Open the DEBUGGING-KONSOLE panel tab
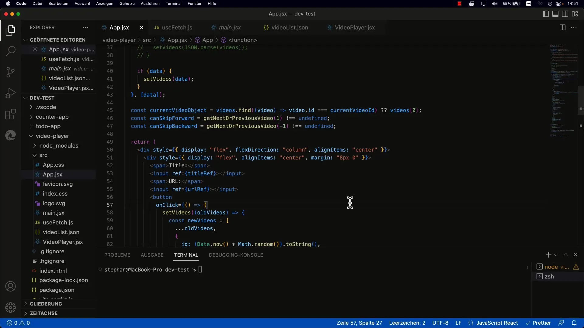Viewport: 584px width, 328px height. 236,255
